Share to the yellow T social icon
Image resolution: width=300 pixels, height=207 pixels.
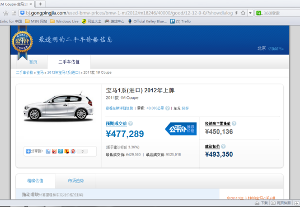coord(67,151)
